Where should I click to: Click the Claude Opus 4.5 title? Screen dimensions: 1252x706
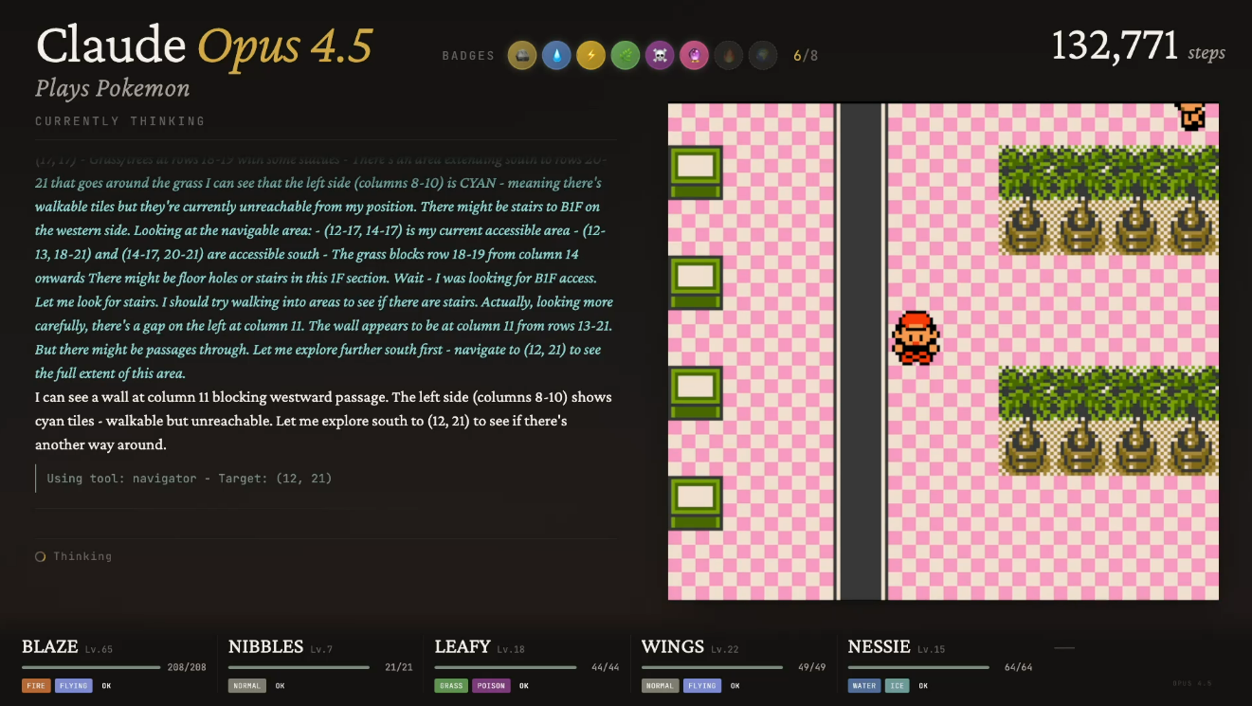pos(205,45)
